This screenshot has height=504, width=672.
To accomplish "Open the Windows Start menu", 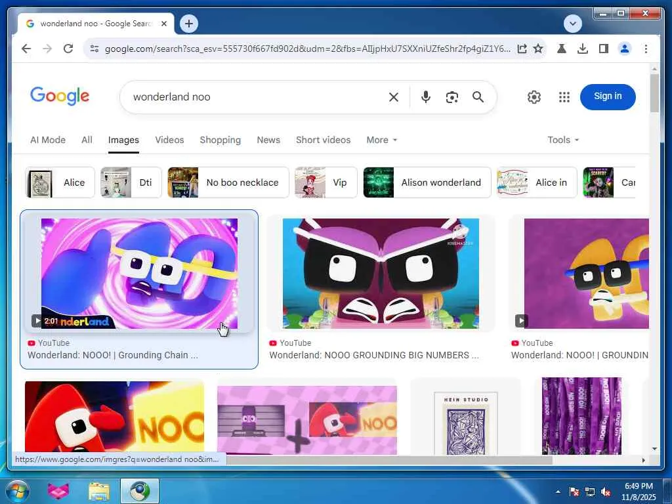I will pyautogui.click(x=17, y=491).
